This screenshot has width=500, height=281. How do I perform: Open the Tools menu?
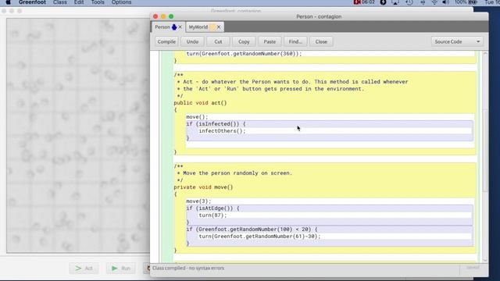[x=98, y=2]
